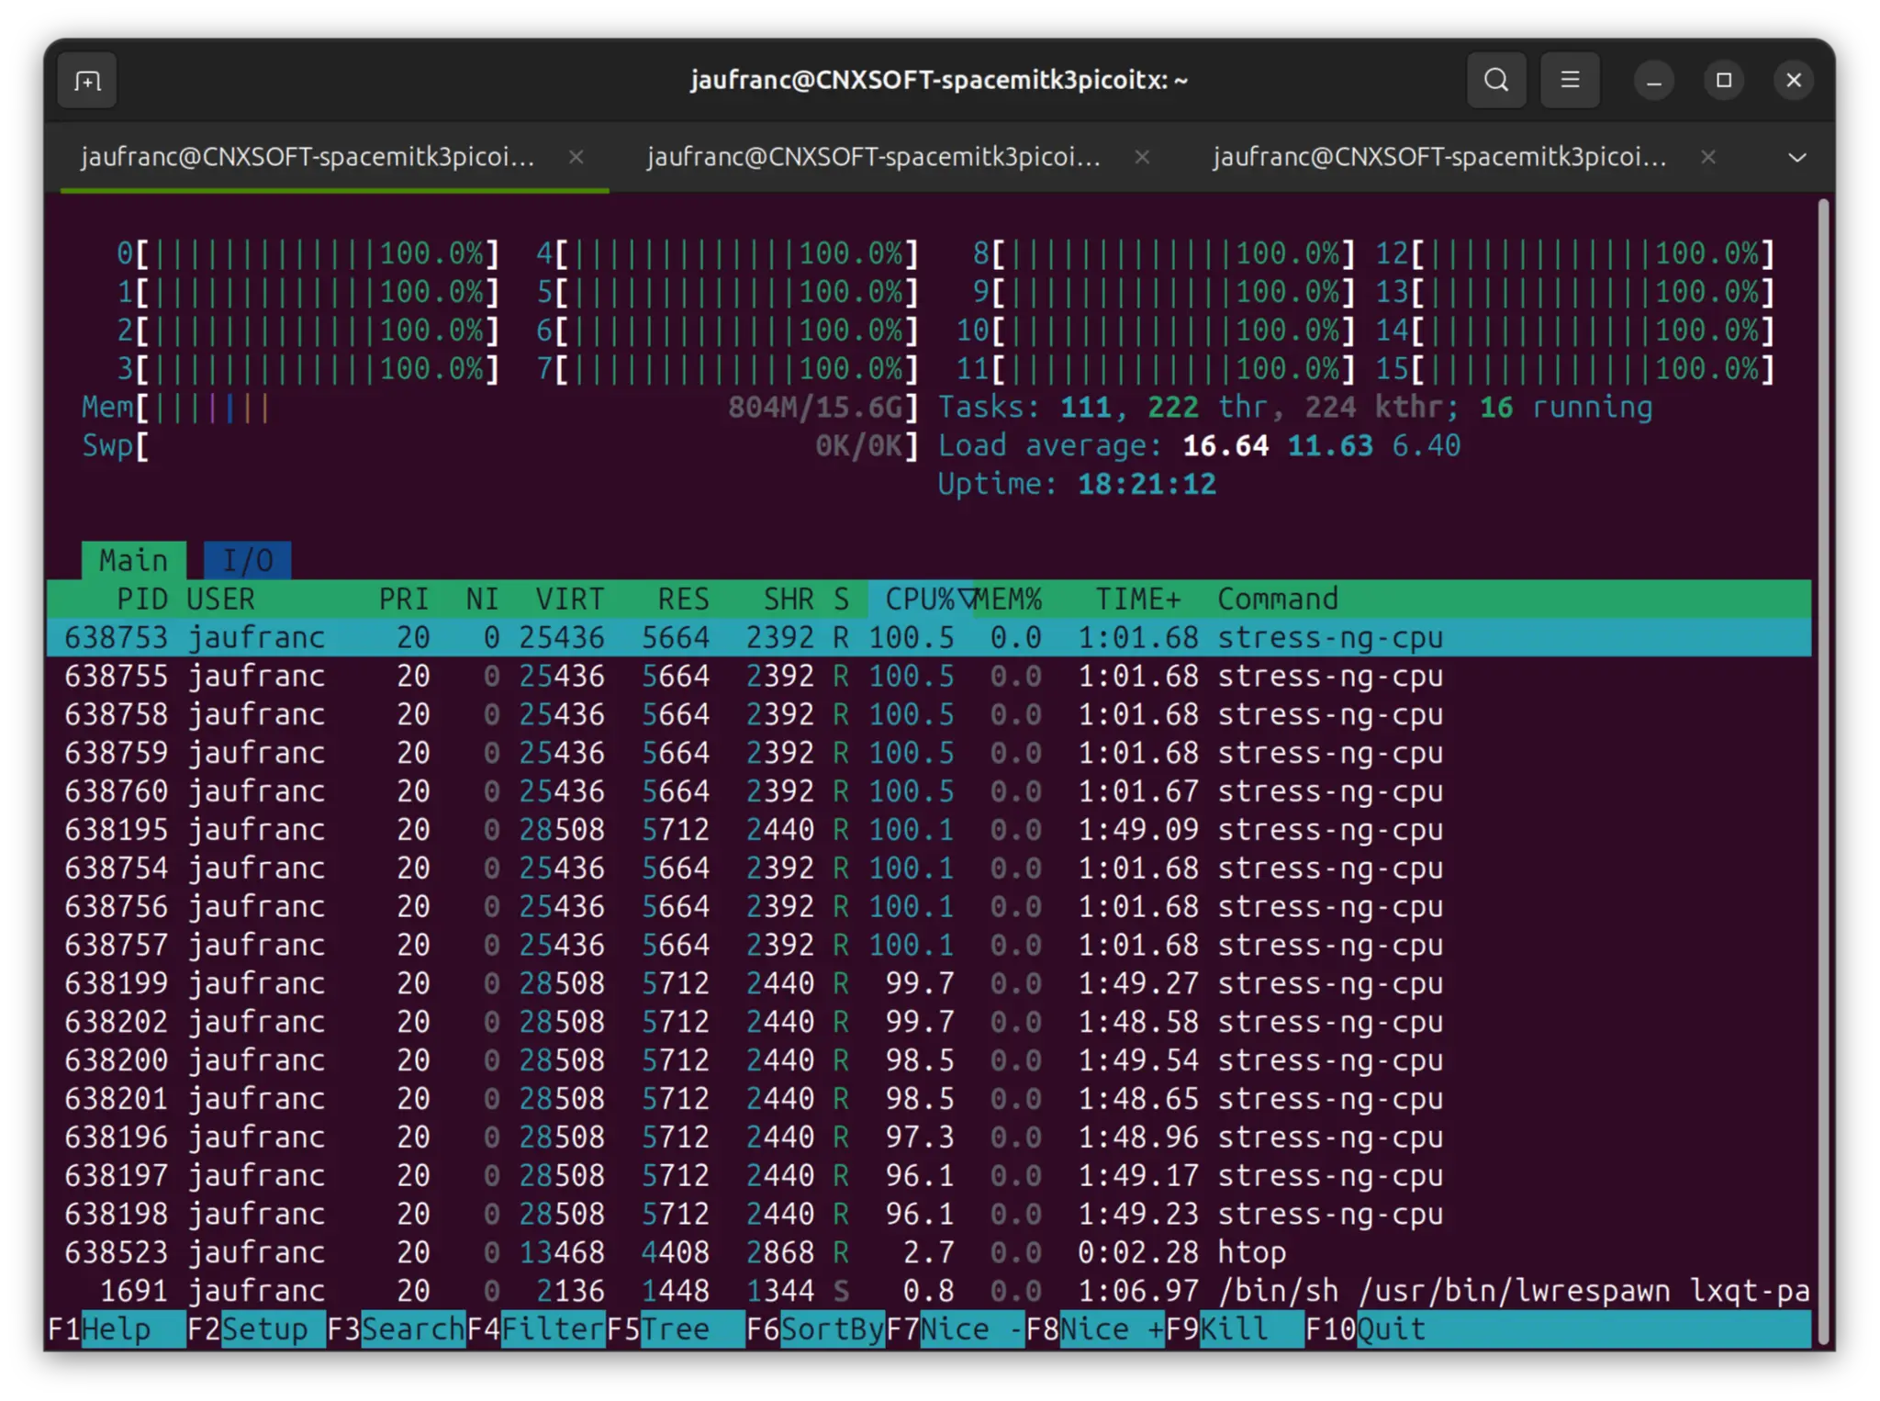The width and height of the screenshot is (1880, 1401).
Task: Maximize the terminal window
Action: click(x=1724, y=81)
